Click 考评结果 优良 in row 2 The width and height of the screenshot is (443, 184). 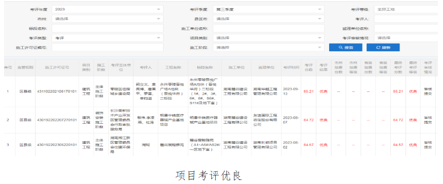point(324,120)
